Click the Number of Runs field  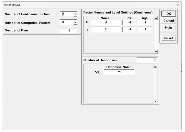coord(68,31)
